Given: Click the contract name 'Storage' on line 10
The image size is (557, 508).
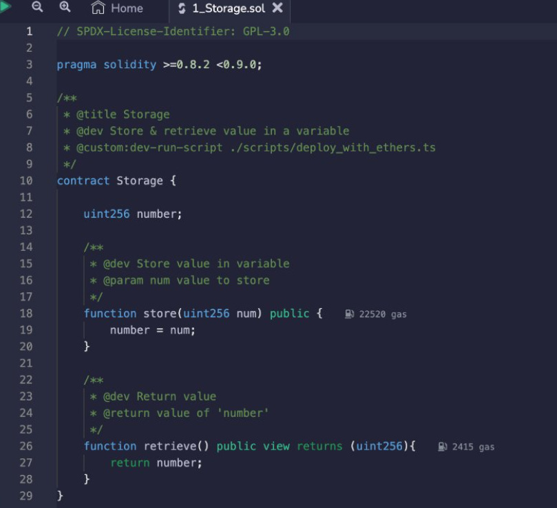Looking at the screenshot, I should point(140,181).
